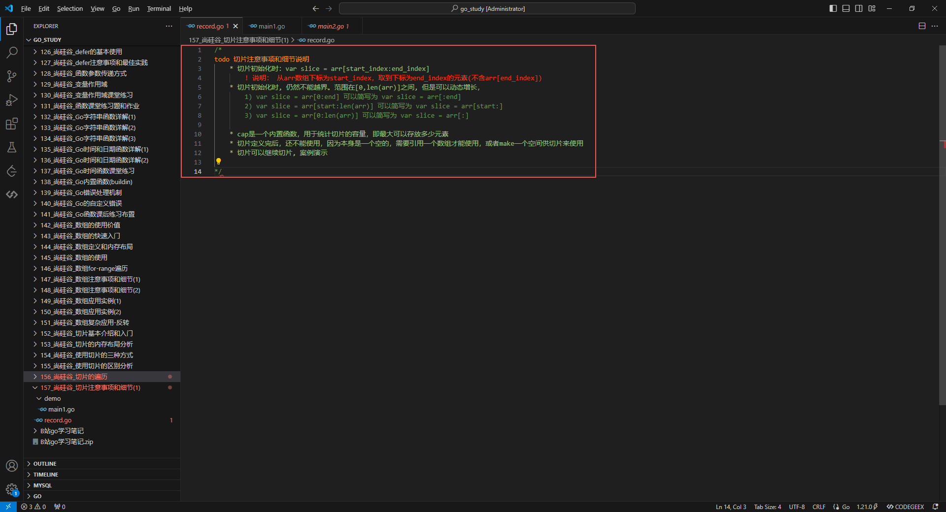Switch to the main1.go tab

(x=271, y=26)
